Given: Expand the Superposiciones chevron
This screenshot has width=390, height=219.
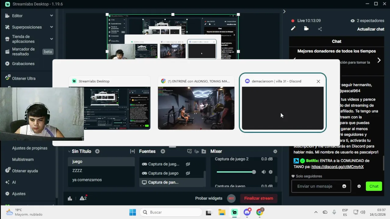Looking at the screenshot, I should coord(51,27).
